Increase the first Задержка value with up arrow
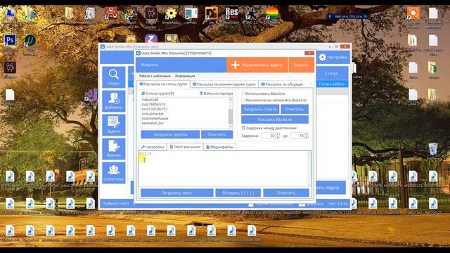450x253 pixels. tap(278, 134)
